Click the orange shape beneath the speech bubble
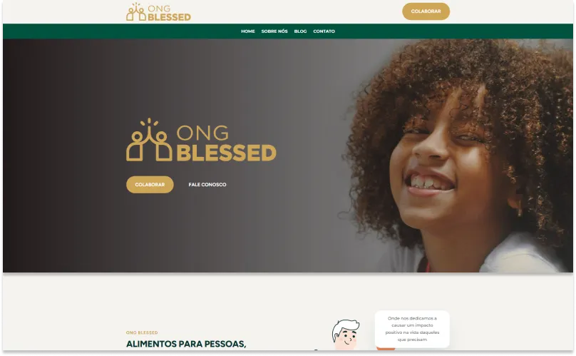 coord(386,347)
